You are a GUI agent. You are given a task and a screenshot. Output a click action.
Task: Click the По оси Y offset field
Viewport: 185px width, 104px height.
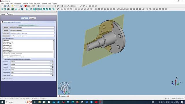coord(31,64)
